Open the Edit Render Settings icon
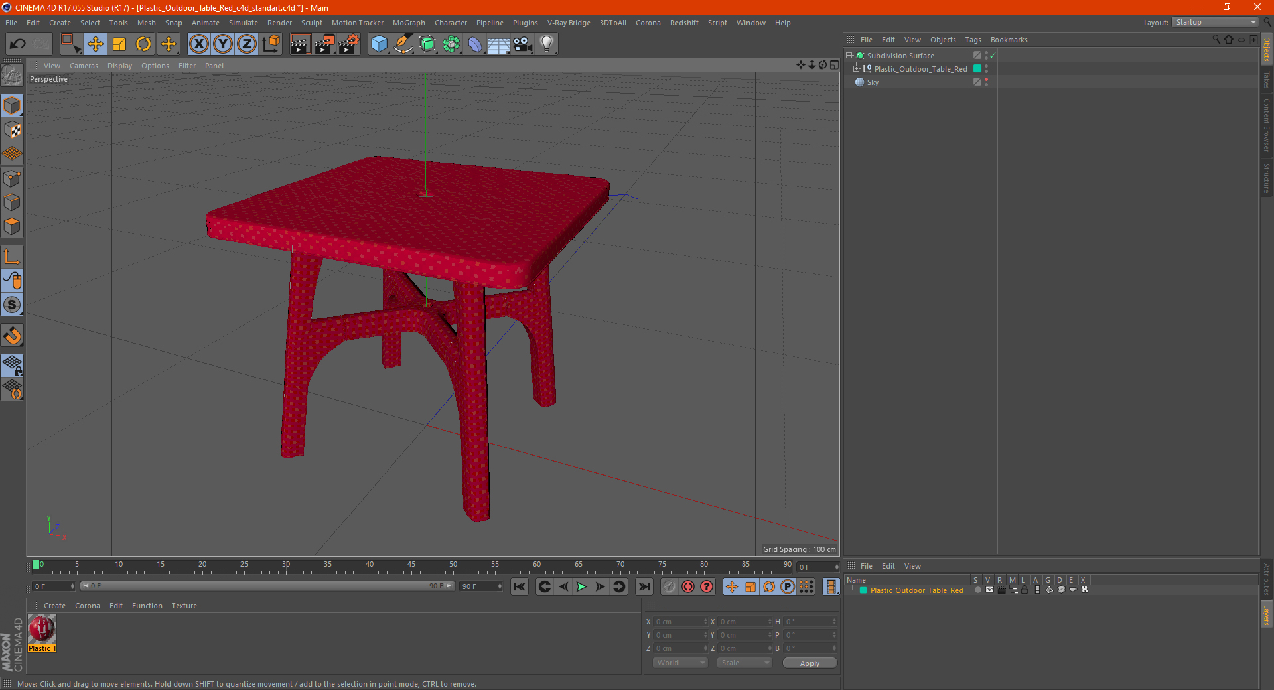The width and height of the screenshot is (1274, 690). [349, 44]
